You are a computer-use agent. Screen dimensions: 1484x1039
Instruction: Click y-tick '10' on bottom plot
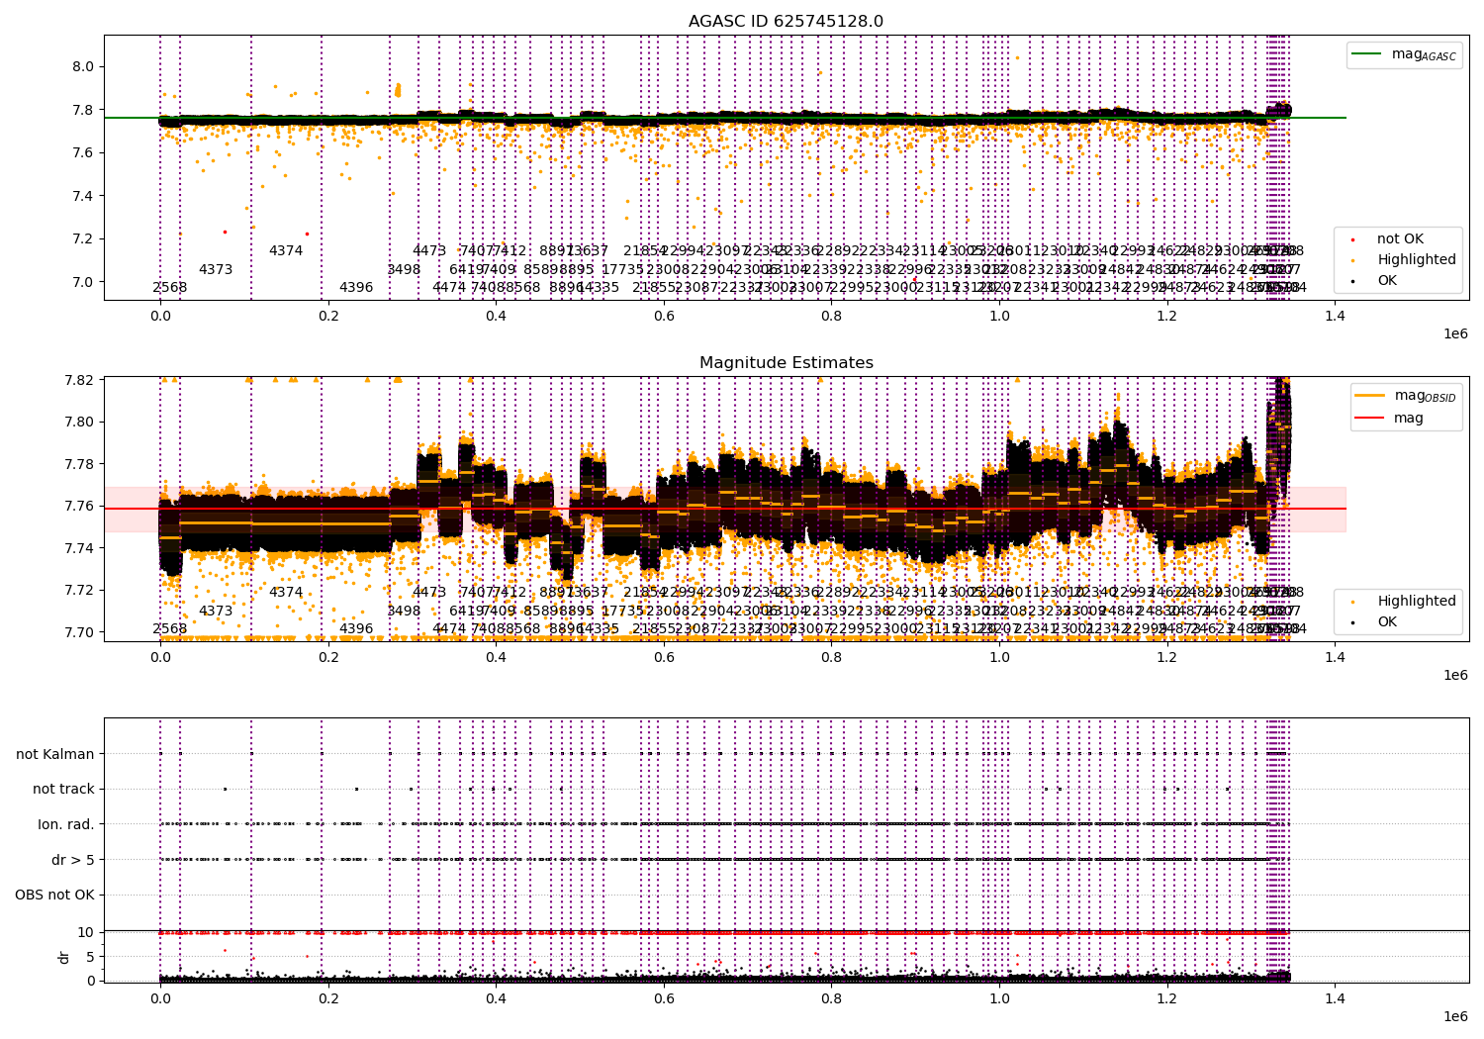click(86, 932)
